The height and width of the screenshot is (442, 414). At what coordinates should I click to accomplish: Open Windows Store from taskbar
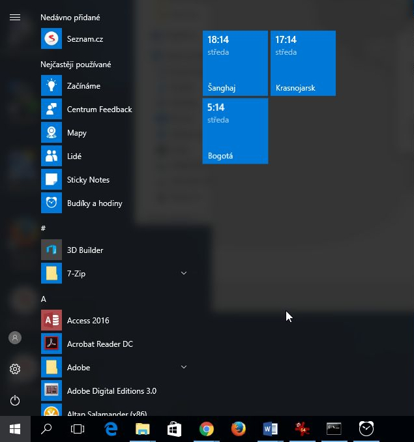[174, 429]
